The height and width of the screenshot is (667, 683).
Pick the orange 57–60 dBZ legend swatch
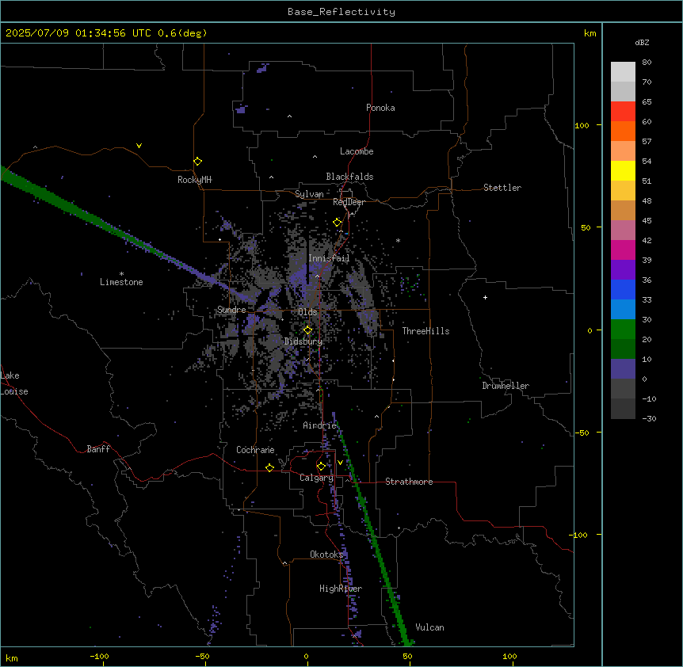[623, 131]
